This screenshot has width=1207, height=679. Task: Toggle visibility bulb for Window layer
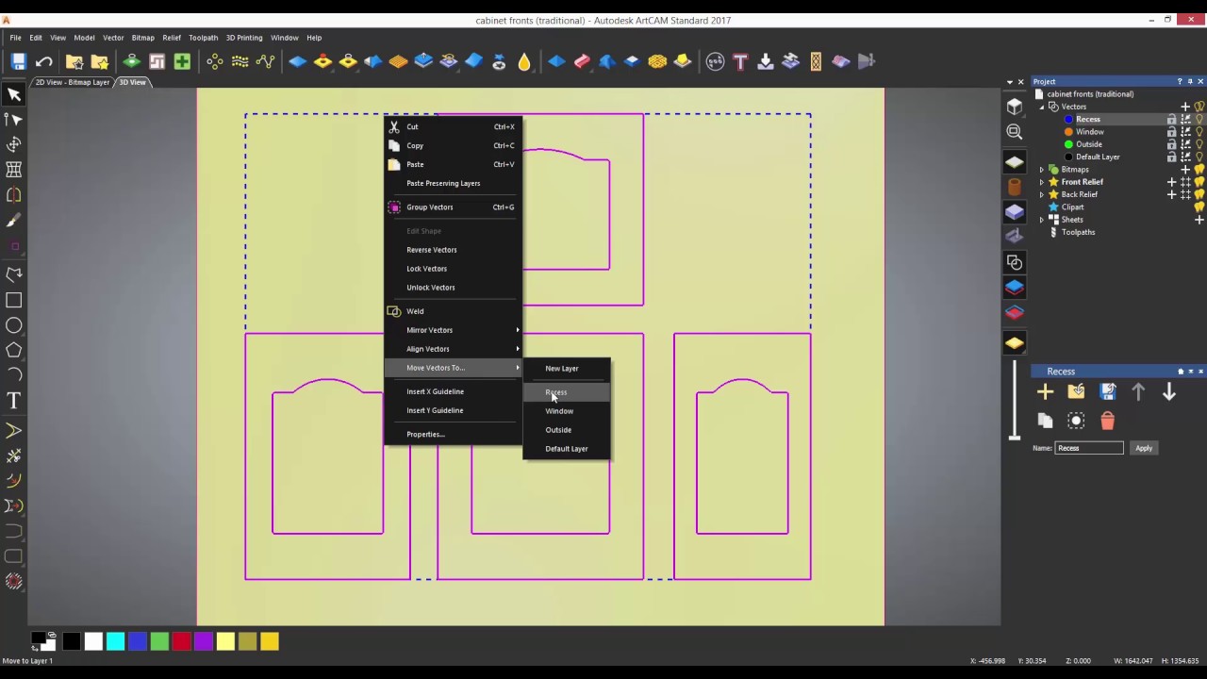click(x=1199, y=132)
